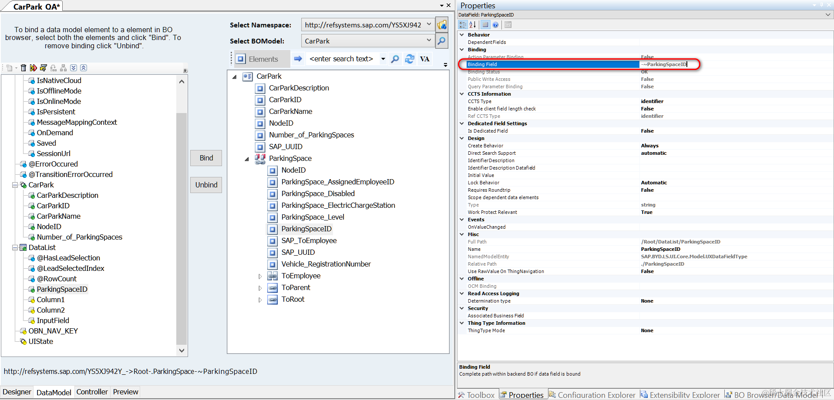Viewport: 834px width, 400px height.
Task: Select ParkingSpace_AssignedEmployeeID element
Action: pos(338,182)
